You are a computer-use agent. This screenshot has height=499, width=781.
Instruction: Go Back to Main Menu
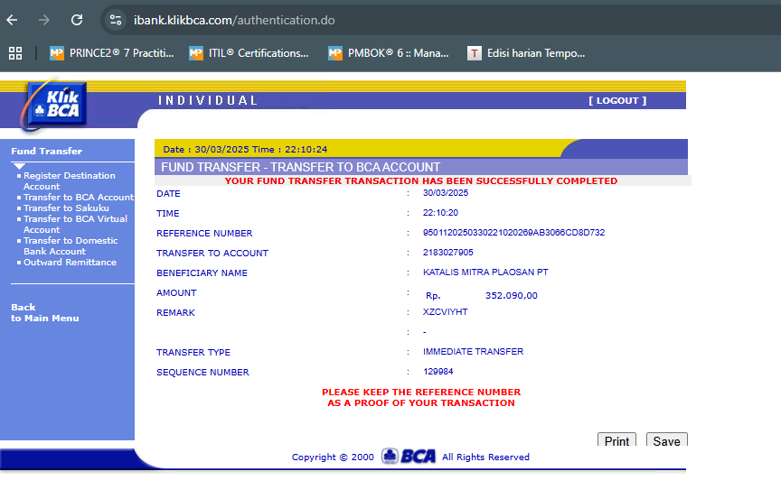(45, 312)
